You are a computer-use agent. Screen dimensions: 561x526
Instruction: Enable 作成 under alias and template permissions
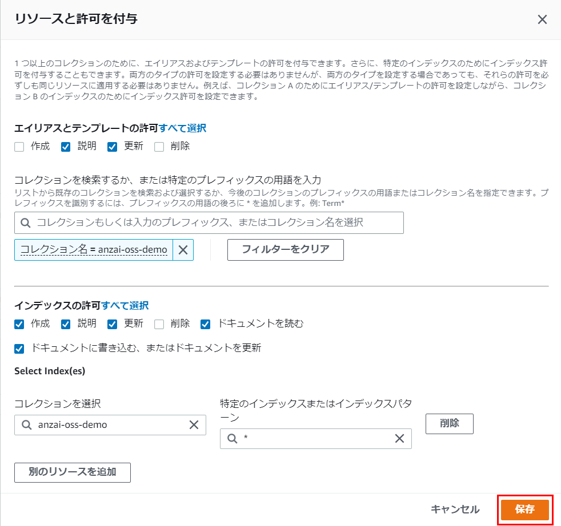(x=19, y=147)
